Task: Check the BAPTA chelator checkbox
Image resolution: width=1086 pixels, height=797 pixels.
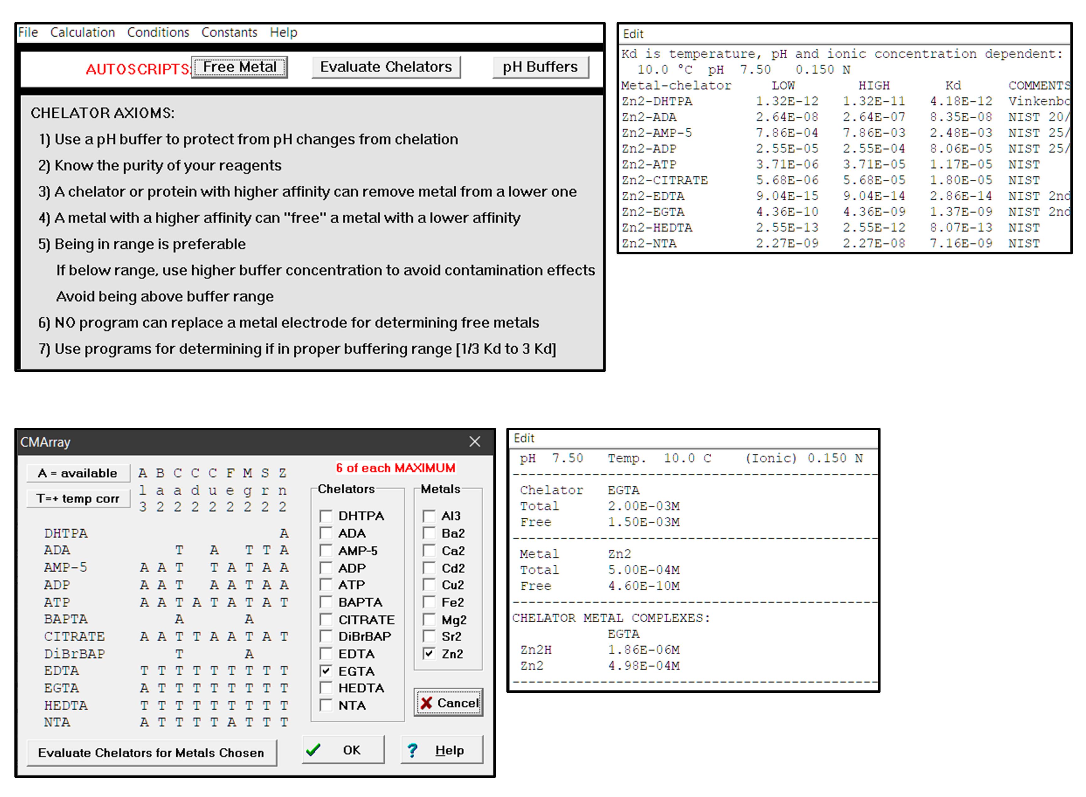Action: 326,602
